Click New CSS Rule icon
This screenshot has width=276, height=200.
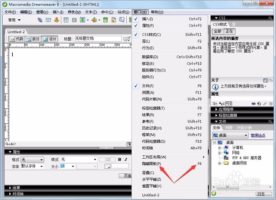[x=259, y=103]
